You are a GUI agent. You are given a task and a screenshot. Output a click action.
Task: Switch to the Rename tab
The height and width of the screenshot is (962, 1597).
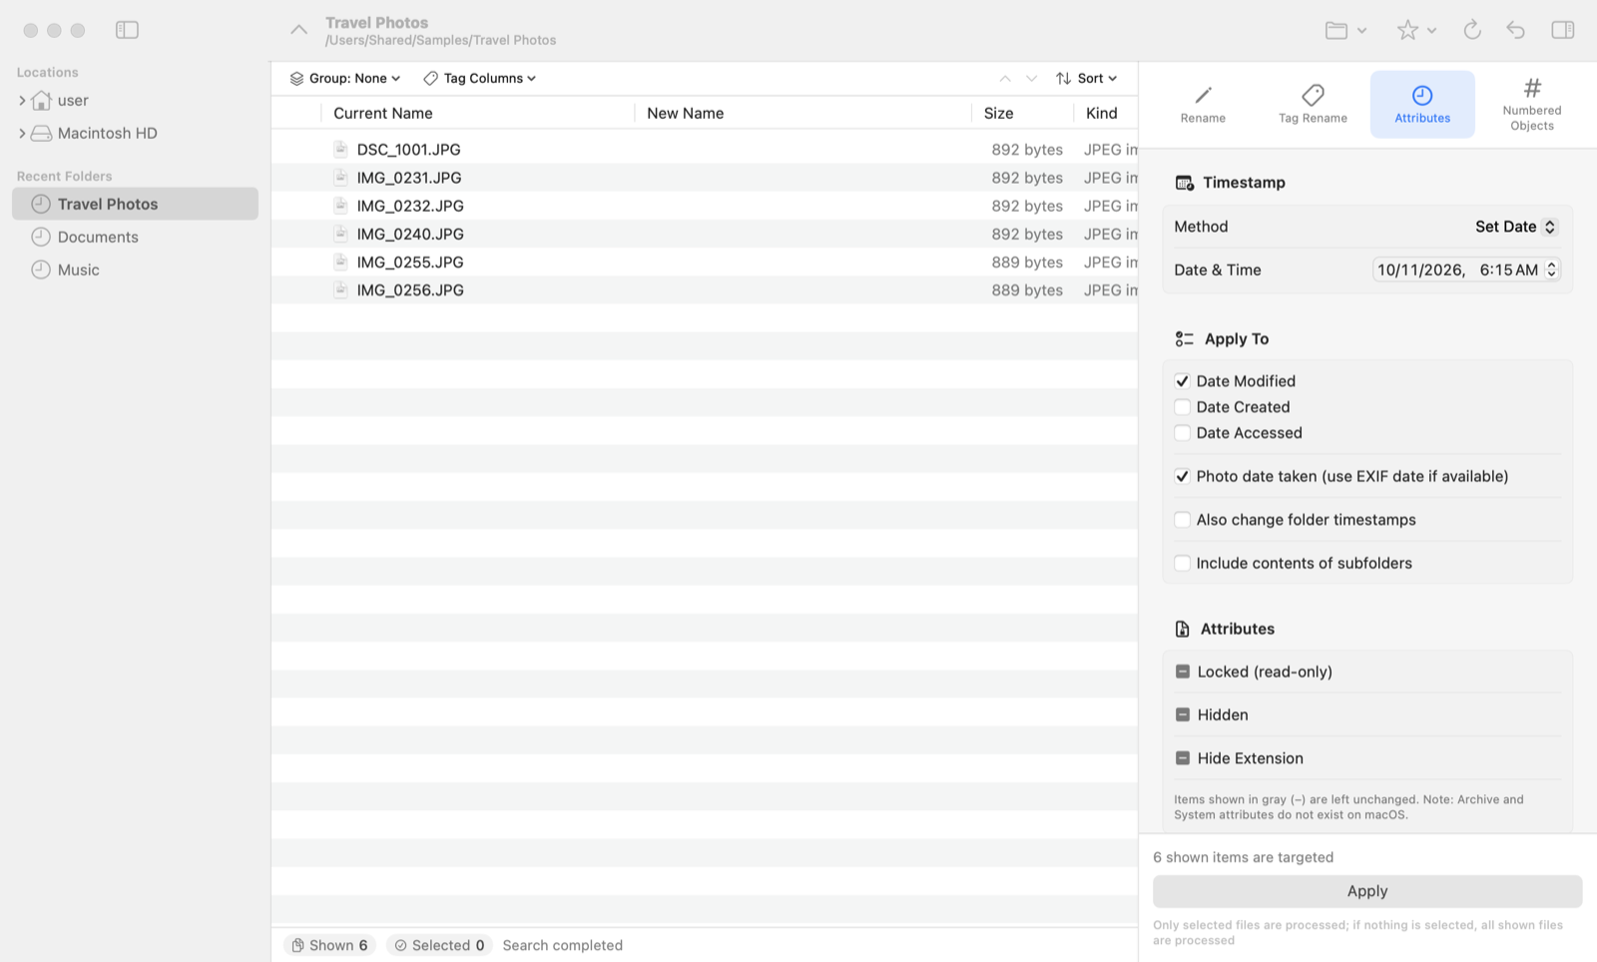click(1203, 105)
